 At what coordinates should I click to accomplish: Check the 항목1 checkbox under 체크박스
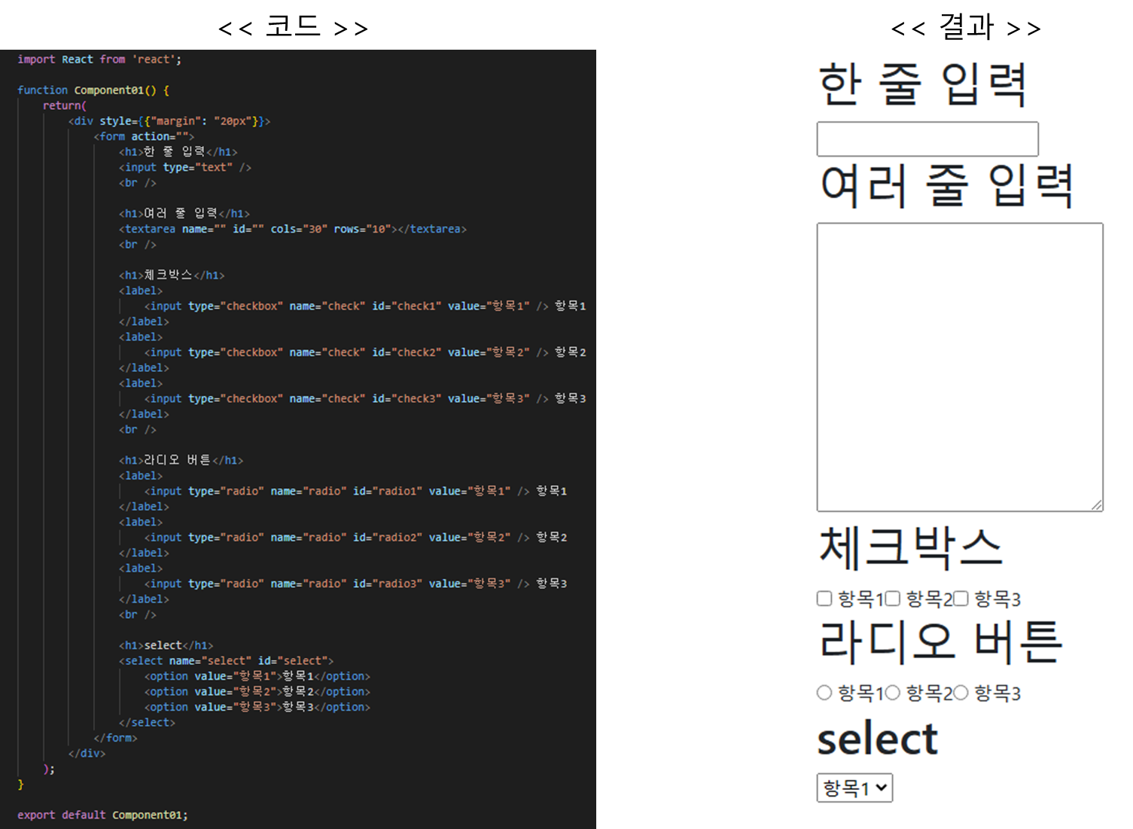pos(824,599)
